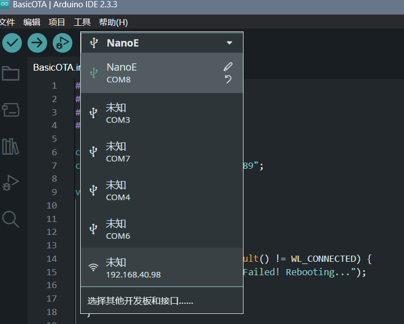Open the 帮助(H) menu
The height and width of the screenshot is (324, 404).
(113, 22)
